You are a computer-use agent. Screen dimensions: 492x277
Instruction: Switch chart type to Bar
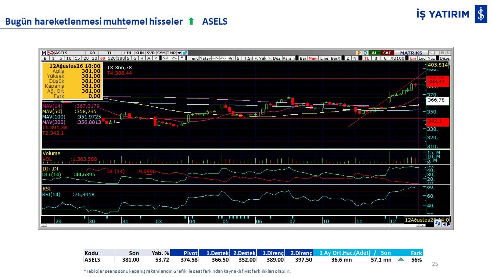pyautogui.click(x=303, y=58)
